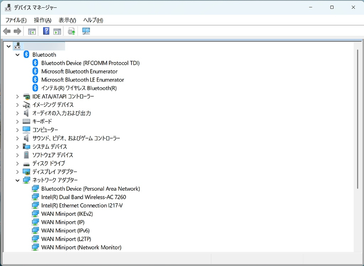The image size is (364, 266).
Task: Expand サウンド、ビデオ、およびゲーム コントローラー
Action: 17,138
